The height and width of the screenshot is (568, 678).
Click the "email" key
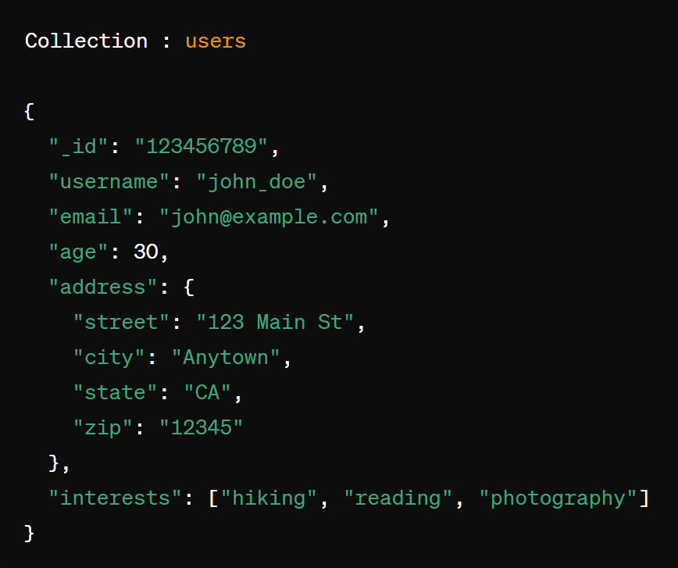click(91, 216)
